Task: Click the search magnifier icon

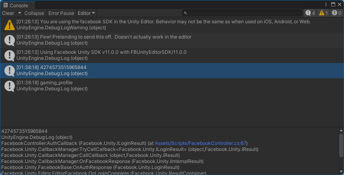Action: [185, 13]
